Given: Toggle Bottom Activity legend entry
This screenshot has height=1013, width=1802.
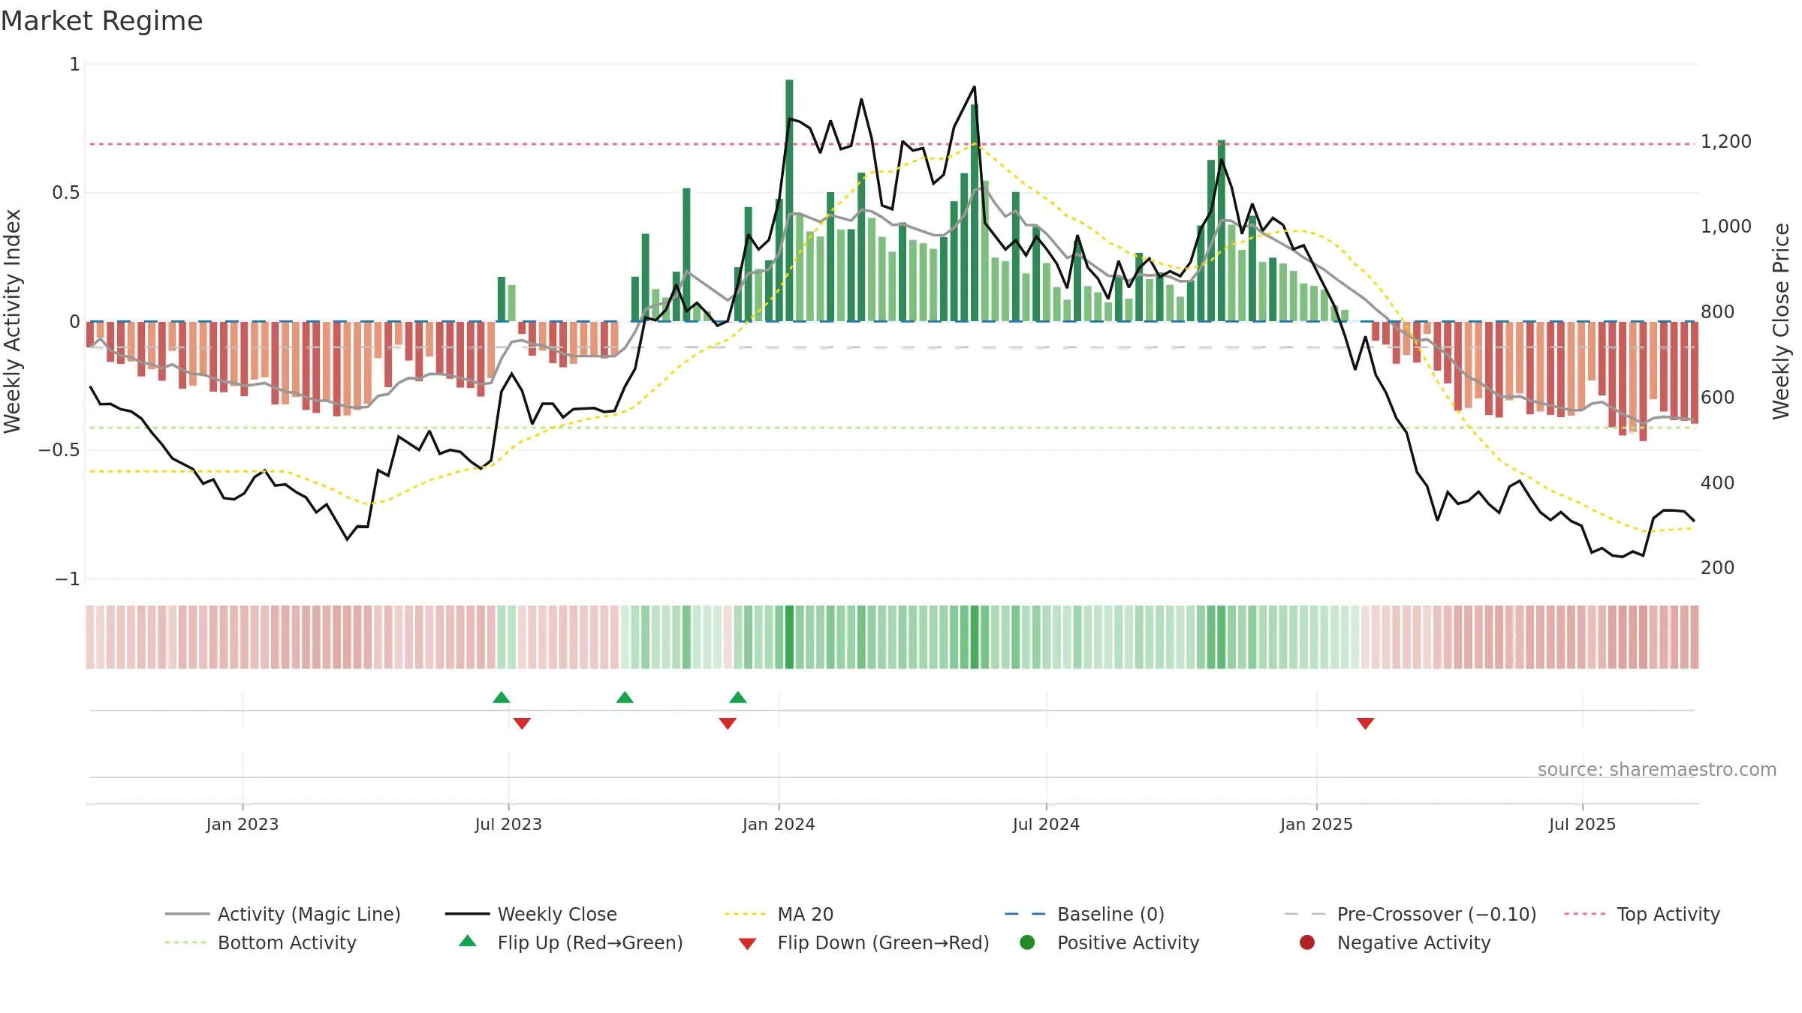Looking at the screenshot, I should [x=261, y=942].
